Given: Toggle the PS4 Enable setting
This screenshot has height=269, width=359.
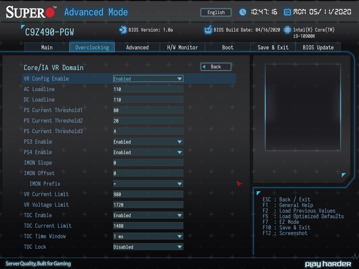Looking at the screenshot, I should 148,152.
